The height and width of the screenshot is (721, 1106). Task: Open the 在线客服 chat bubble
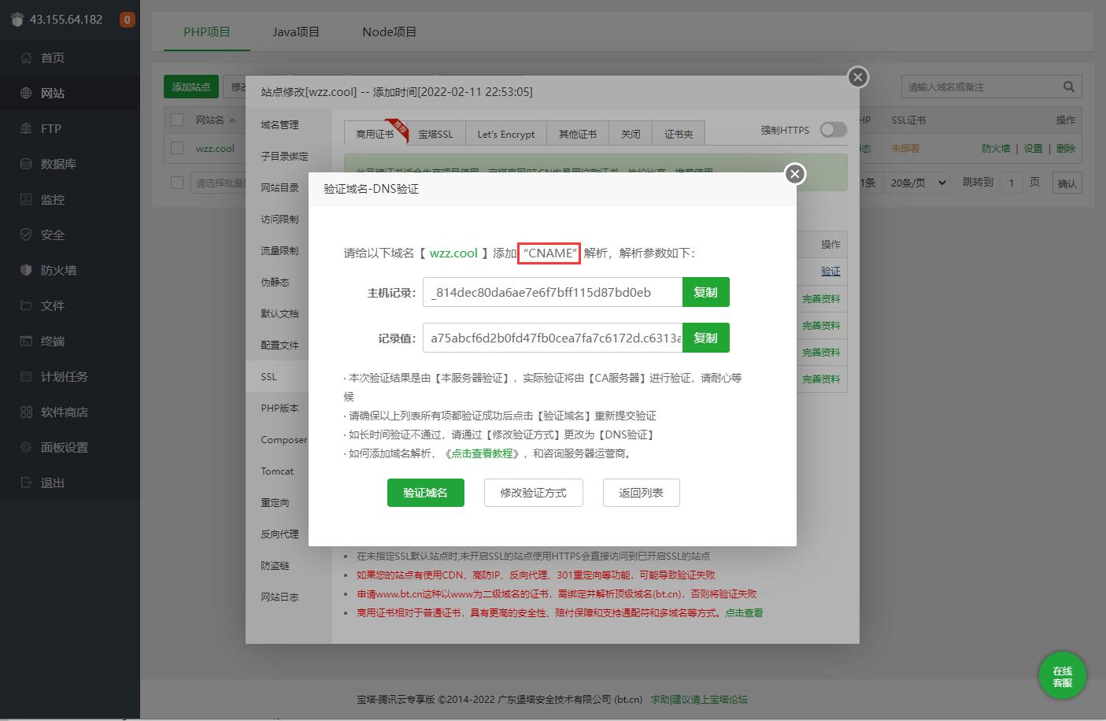click(1062, 676)
